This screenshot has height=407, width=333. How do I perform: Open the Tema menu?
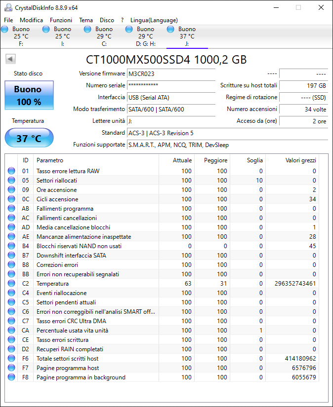86,20
